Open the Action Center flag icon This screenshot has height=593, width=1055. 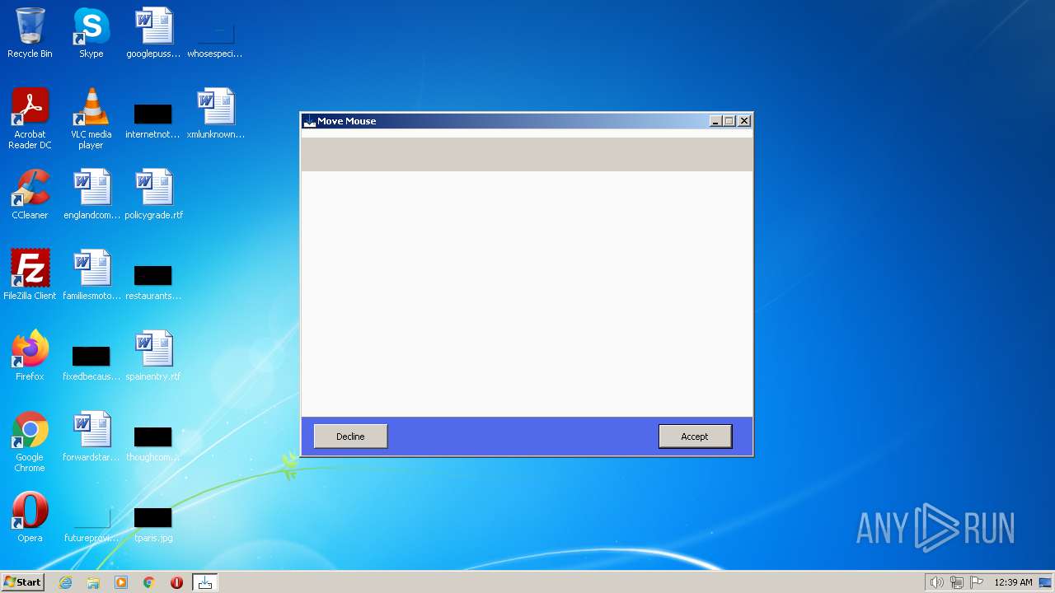pyautogui.click(x=978, y=582)
